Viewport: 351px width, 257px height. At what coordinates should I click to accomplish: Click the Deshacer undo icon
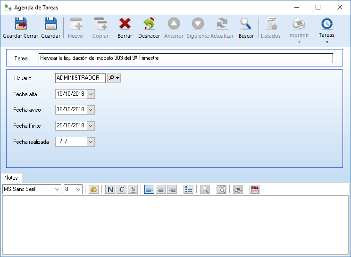click(x=149, y=24)
